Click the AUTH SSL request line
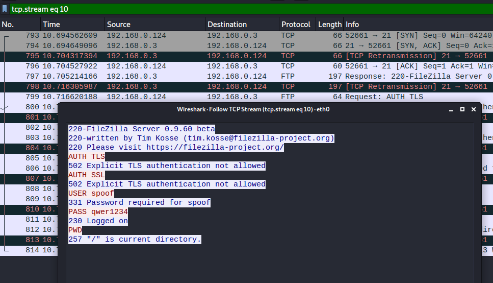493x283 pixels. [87, 175]
